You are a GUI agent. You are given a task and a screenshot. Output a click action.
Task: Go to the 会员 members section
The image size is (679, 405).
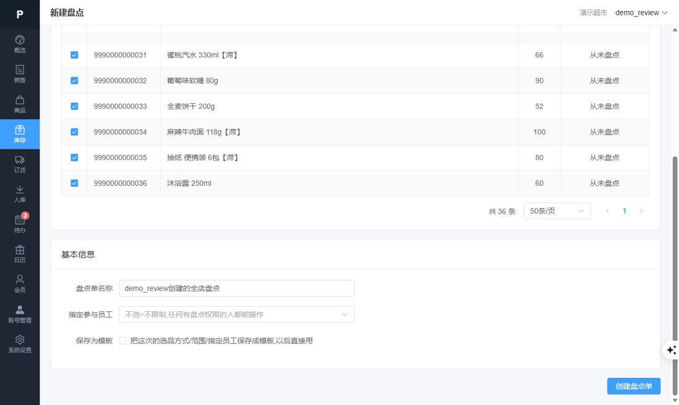click(x=20, y=284)
